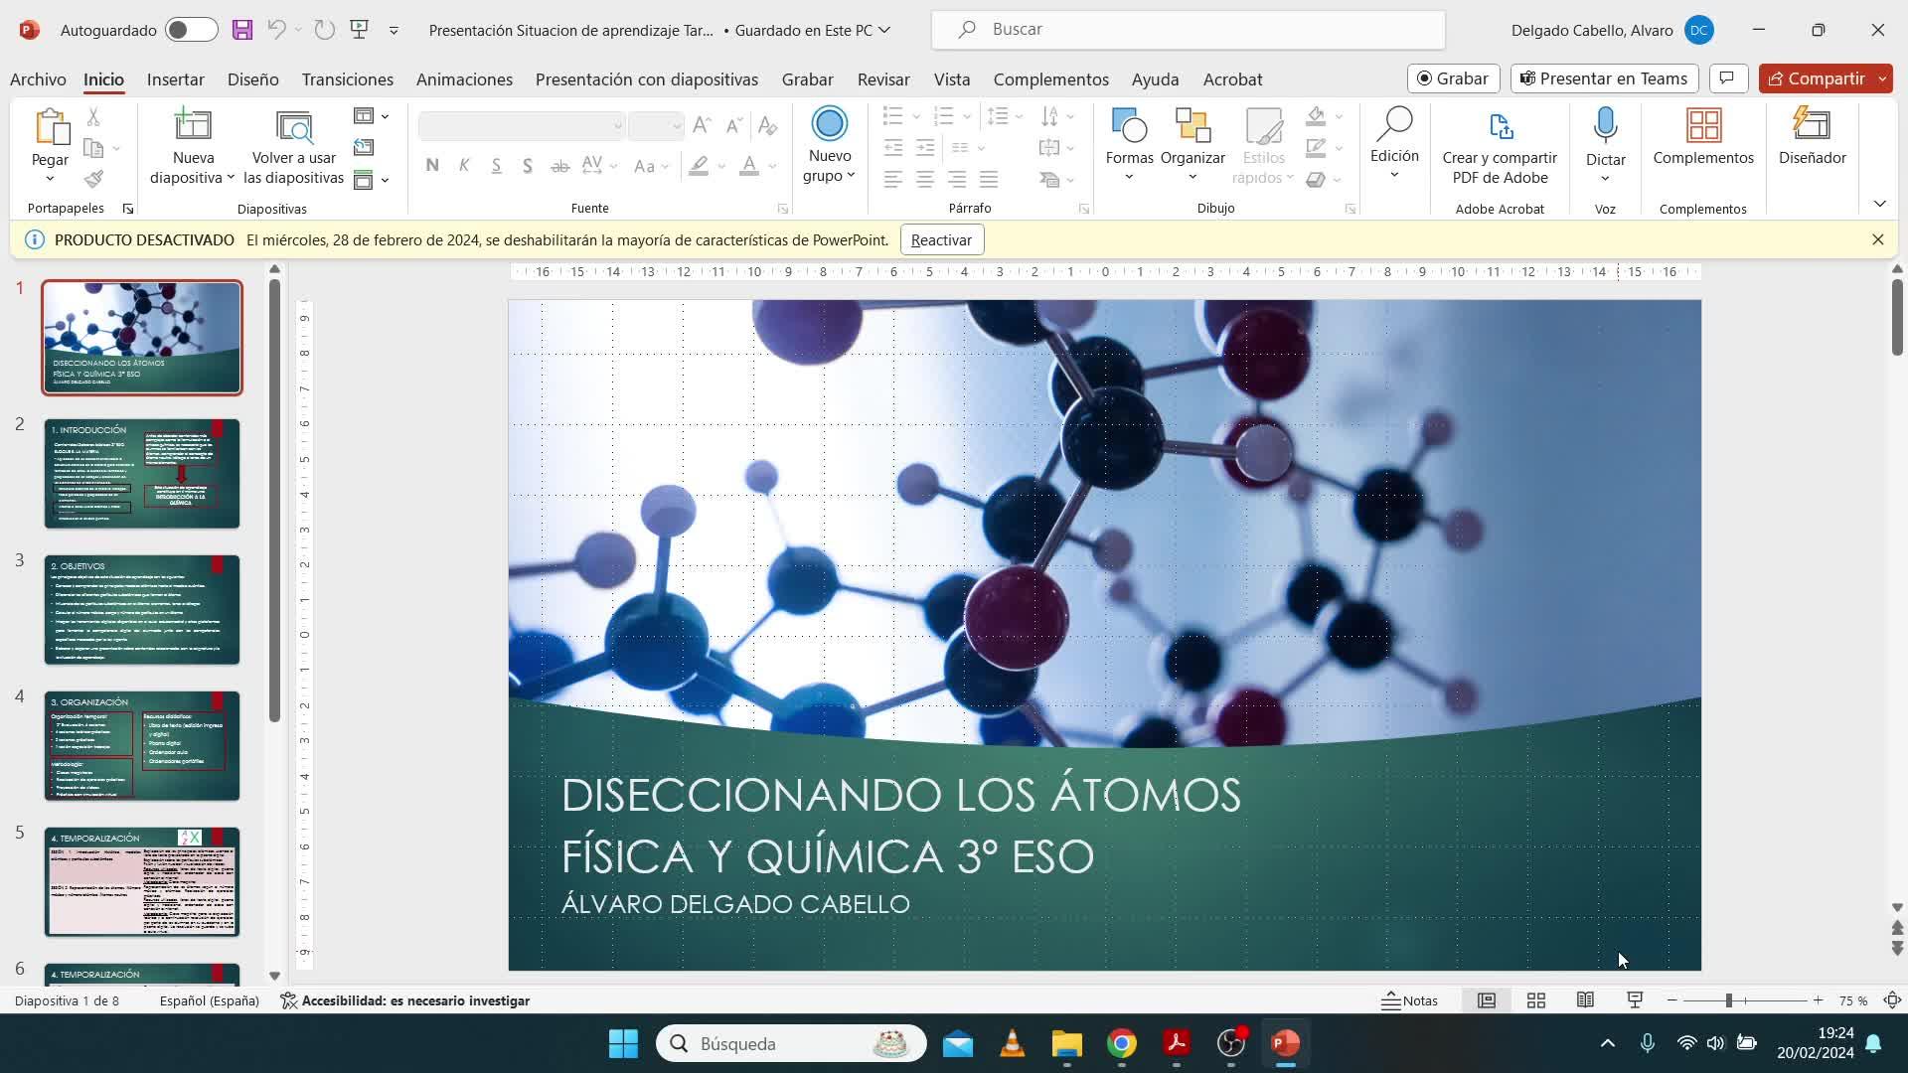The image size is (1908, 1073).
Task: Toggle the Autoguardado switch
Action: pyautogui.click(x=192, y=30)
